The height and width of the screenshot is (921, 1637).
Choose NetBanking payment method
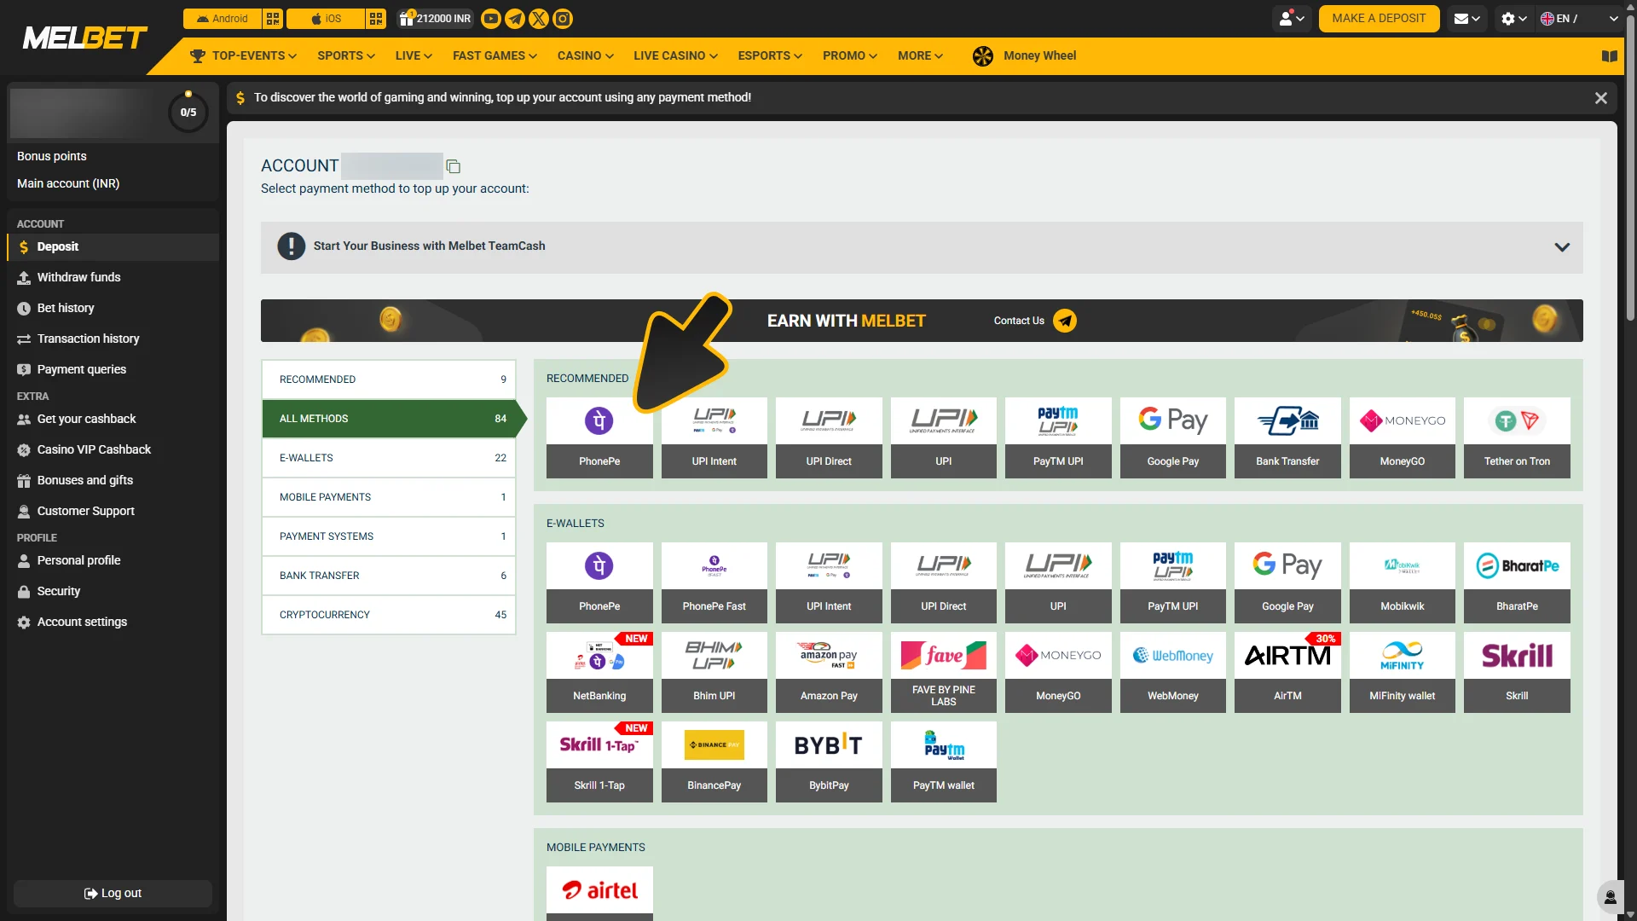point(599,672)
